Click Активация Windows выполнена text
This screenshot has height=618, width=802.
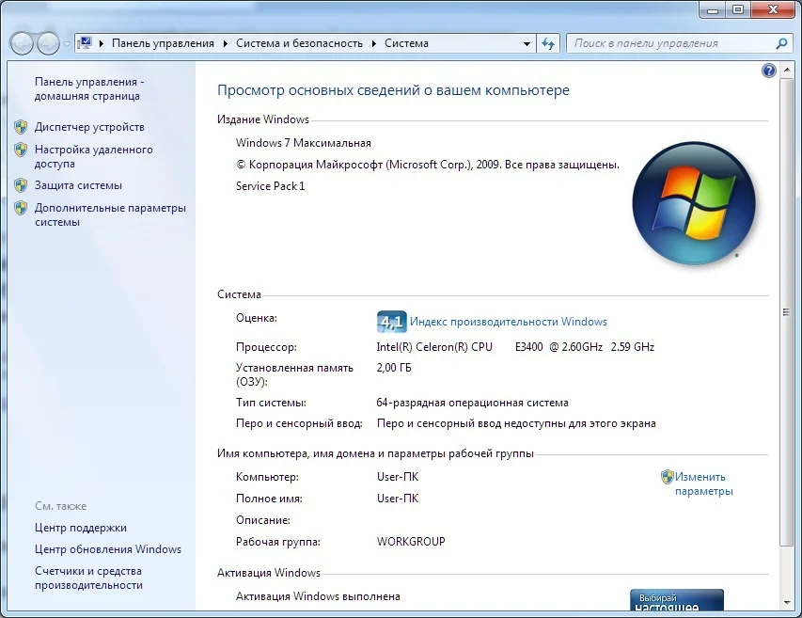318,596
